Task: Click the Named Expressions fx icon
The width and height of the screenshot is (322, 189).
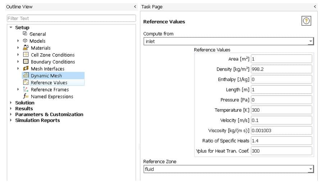Action: click(x=26, y=96)
